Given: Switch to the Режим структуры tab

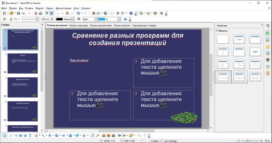Looking at the screenshot, I should [79, 25].
